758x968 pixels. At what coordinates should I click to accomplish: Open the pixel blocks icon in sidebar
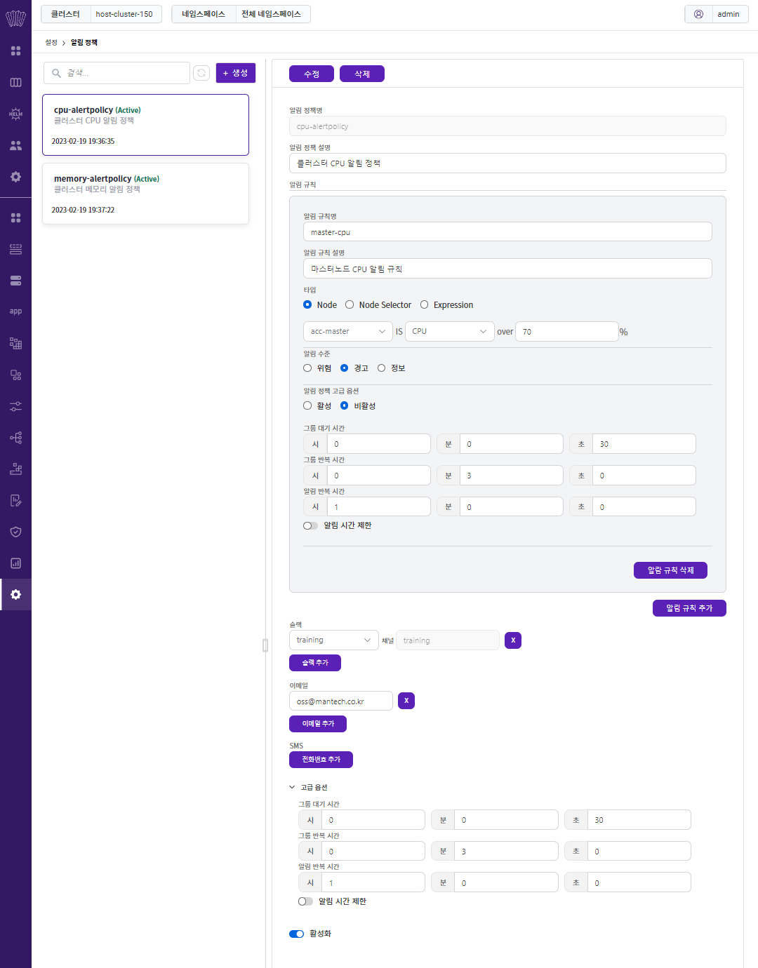pyautogui.click(x=15, y=343)
